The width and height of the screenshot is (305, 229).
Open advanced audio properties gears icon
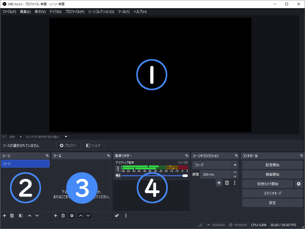pos(117,216)
